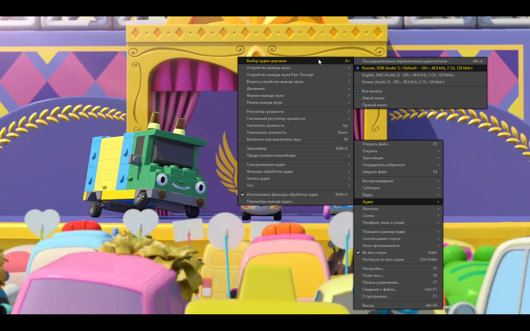Enable the Все каналы channel mode
The image size is (530, 331).
(373, 91)
